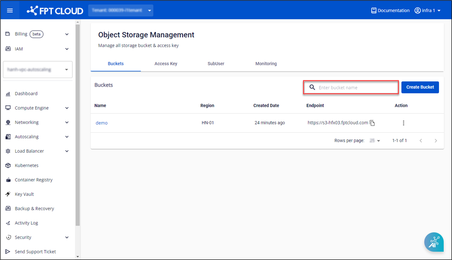Switch to the Access Key tab
The image size is (452, 260).
pyautogui.click(x=166, y=64)
